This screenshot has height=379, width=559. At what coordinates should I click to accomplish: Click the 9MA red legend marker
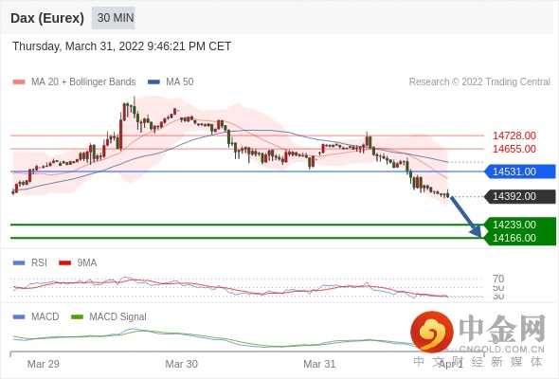tap(64, 262)
